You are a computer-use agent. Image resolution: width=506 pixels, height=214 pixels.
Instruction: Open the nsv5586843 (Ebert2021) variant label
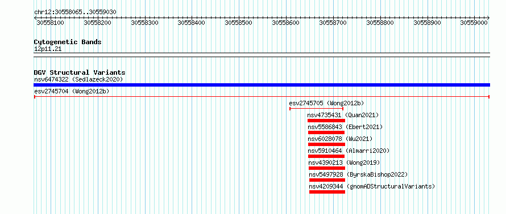345,127
